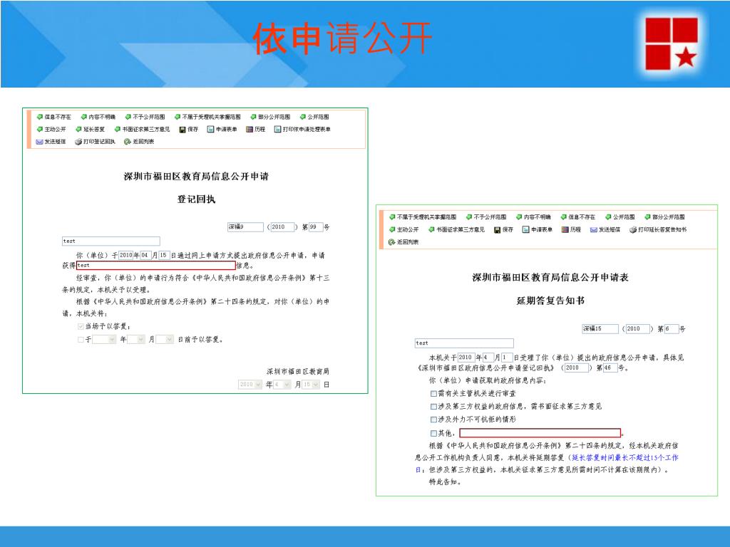
Task: Click 打印依申请处理表单 icon
Action: (277, 130)
